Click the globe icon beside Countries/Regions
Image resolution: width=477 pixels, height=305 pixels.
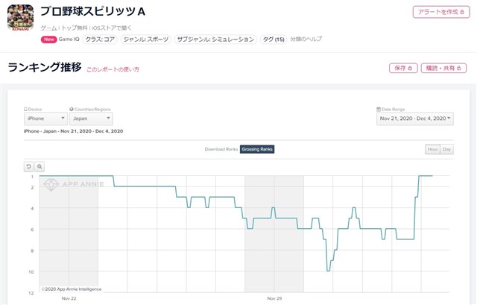pyautogui.click(x=72, y=110)
